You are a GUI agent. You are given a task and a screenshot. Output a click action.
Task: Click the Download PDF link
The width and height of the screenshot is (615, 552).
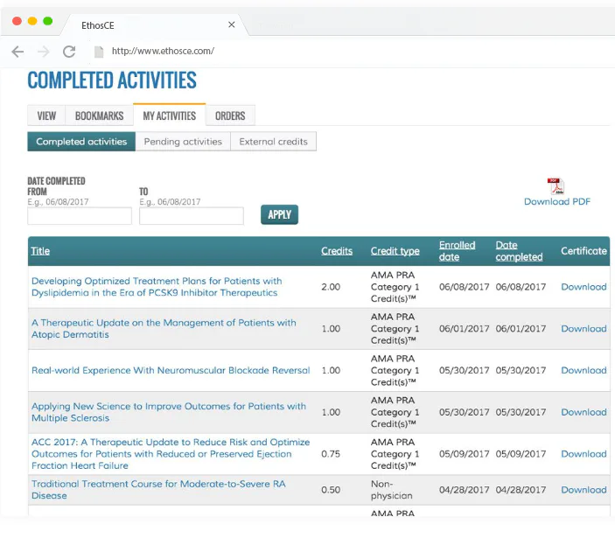coord(557,202)
